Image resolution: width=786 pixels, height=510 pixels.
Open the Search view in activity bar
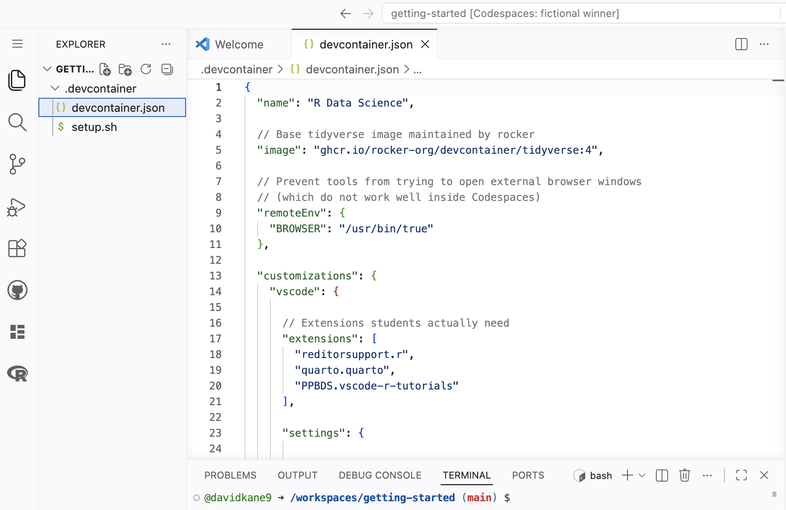17,122
